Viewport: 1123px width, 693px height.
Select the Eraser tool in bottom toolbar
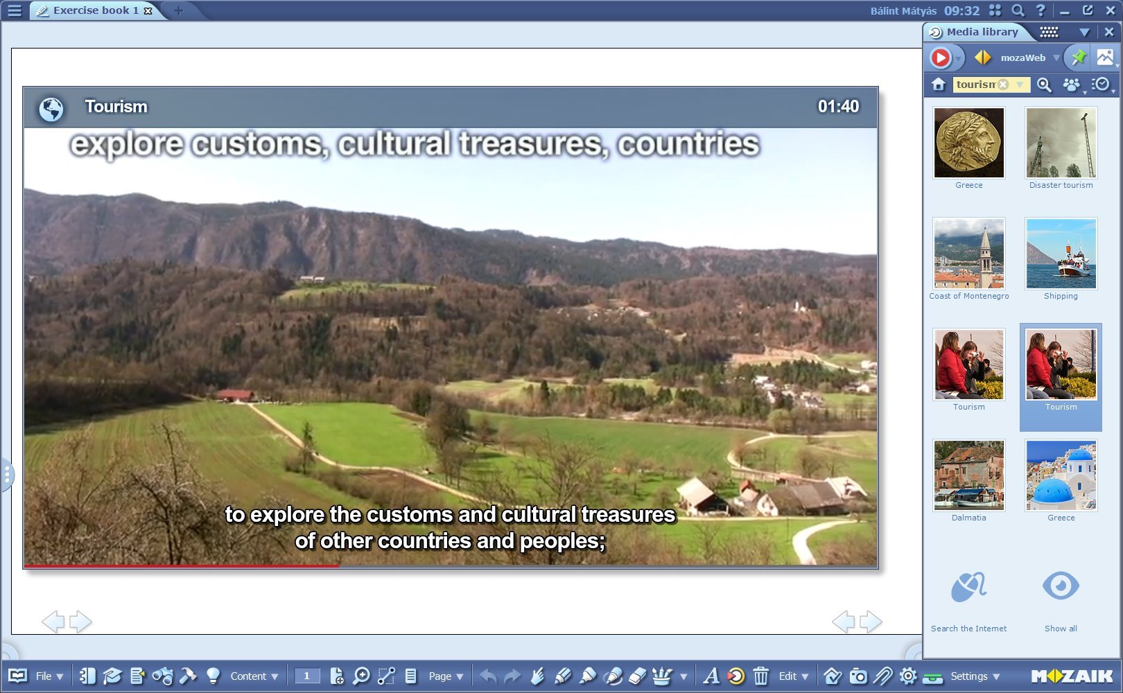637,676
